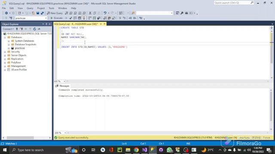Image resolution: width=275 pixels, height=154 pixels.
Task: Click the Database Engine Query icon after New Query
Action: pos(67,13)
